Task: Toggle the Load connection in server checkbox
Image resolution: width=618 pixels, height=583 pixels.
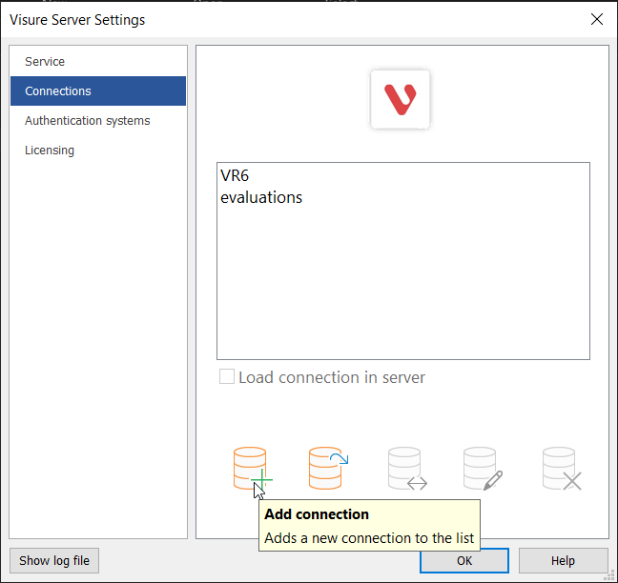Action: point(227,376)
